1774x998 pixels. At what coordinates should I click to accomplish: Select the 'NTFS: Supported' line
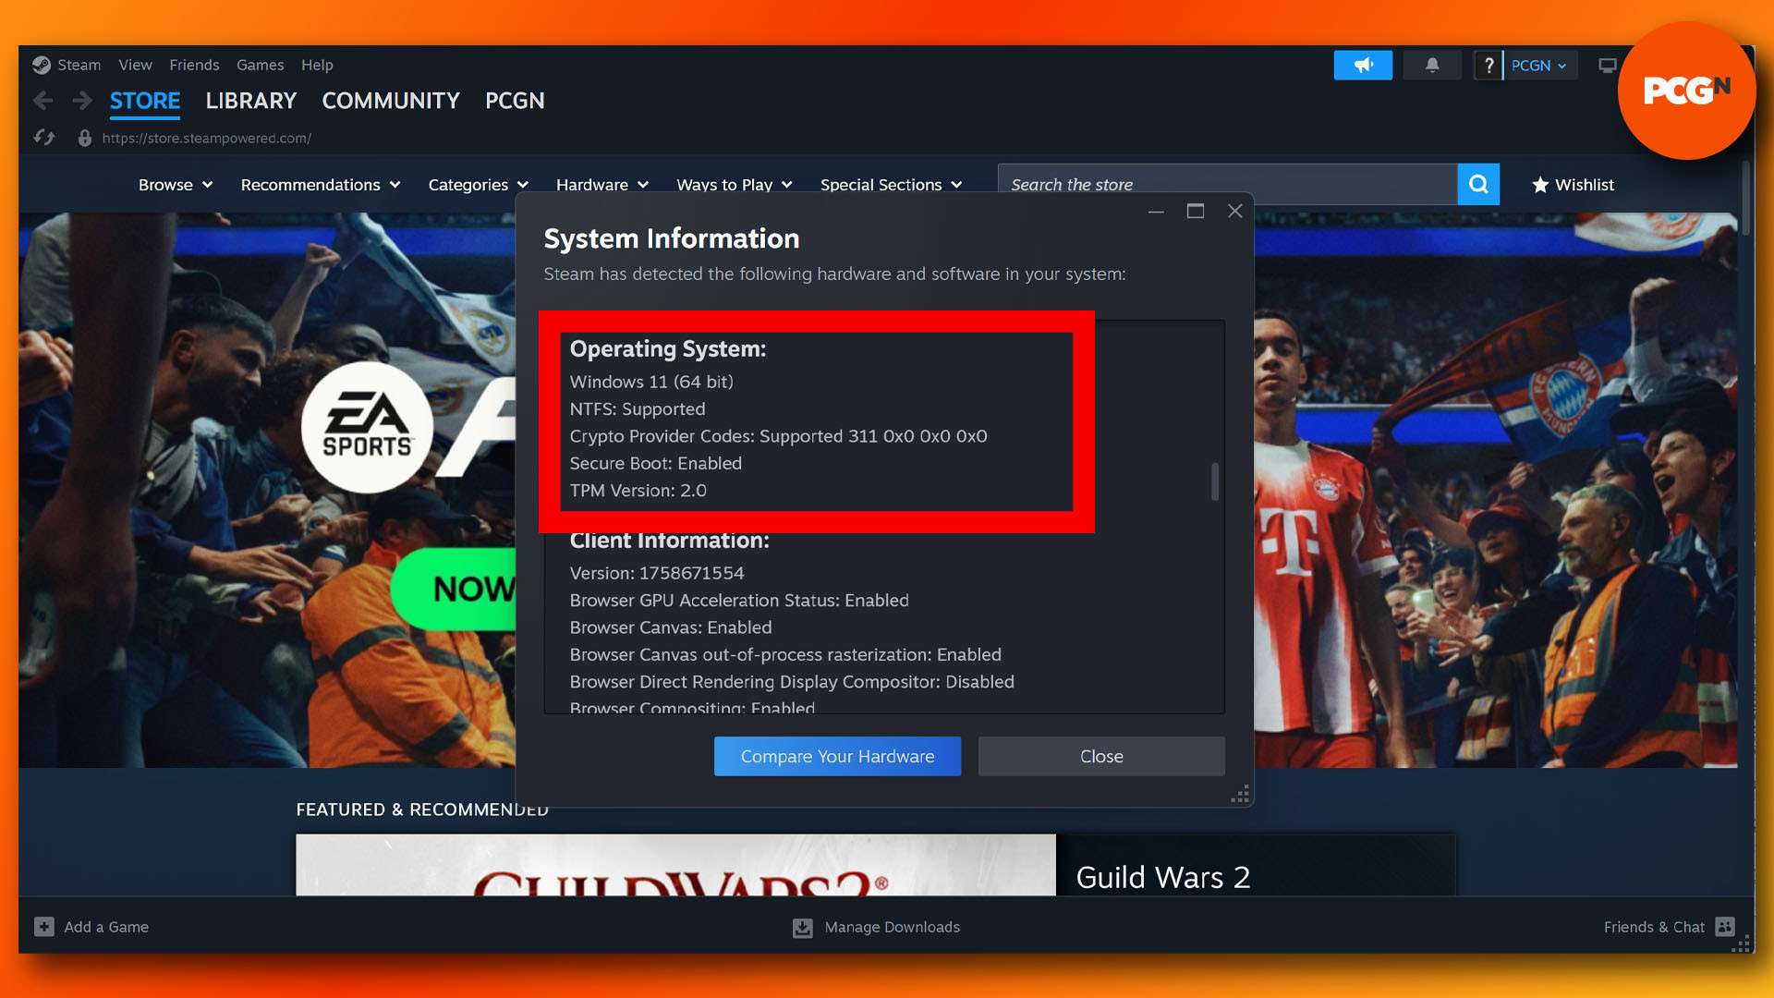(638, 408)
